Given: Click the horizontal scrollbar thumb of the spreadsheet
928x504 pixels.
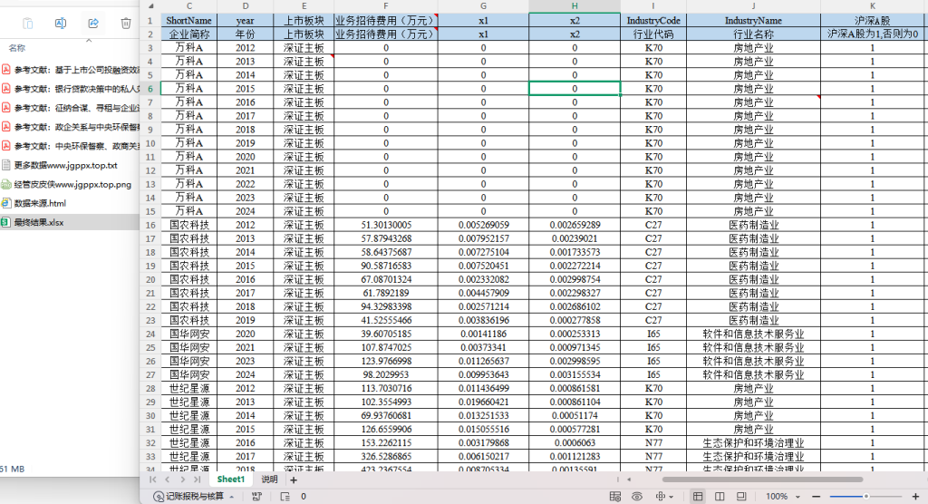Looking at the screenshot, I should 761,480.
